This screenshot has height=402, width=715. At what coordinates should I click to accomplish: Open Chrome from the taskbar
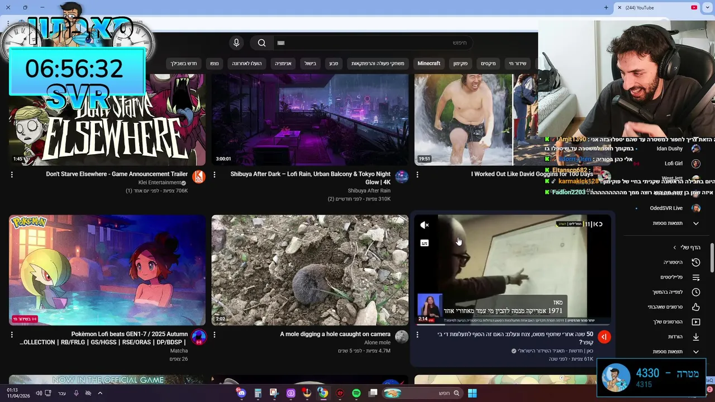tap(323, 393)
